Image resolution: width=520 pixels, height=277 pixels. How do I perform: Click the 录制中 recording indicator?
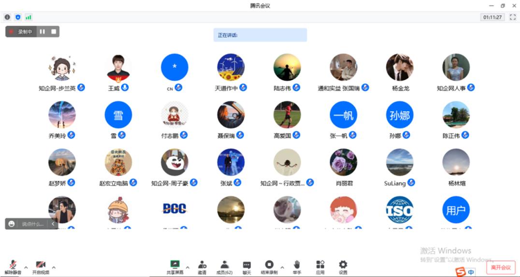pyautogui.click(x=21, y=31)
